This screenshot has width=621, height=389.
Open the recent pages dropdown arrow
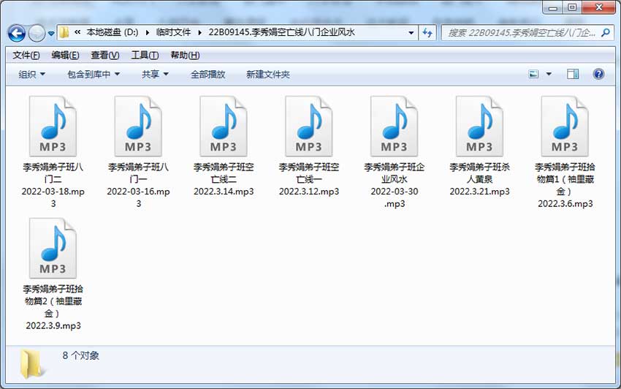point(51,34)
